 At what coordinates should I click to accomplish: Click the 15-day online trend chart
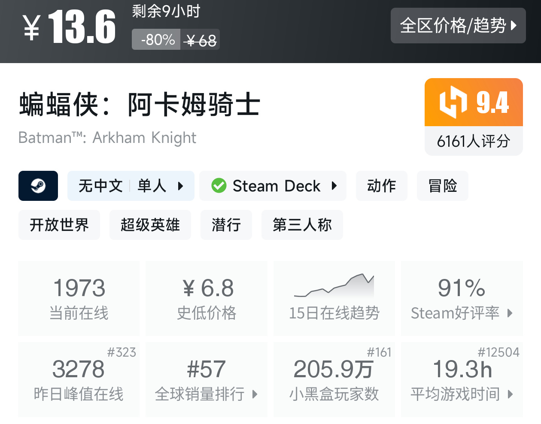tap(334, 286)
